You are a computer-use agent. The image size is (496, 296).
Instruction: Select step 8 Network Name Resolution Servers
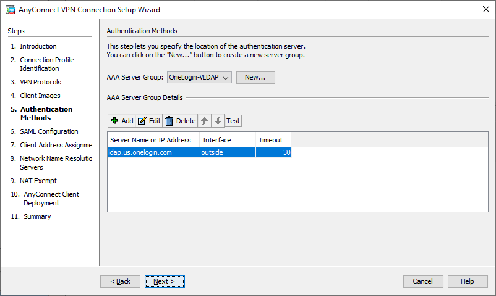(51, 163)
